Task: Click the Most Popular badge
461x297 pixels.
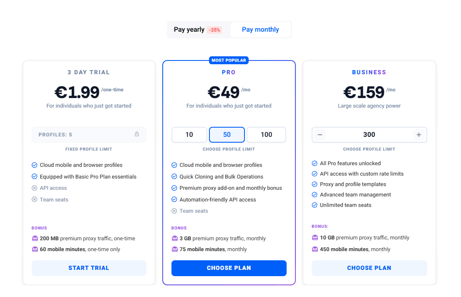Action: [x=229, y=60]
